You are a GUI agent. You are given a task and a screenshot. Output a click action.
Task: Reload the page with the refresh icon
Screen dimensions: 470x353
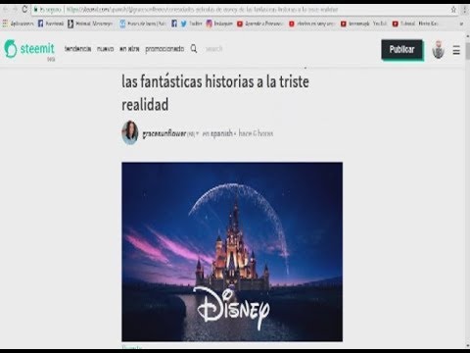[x=24, y=10]
